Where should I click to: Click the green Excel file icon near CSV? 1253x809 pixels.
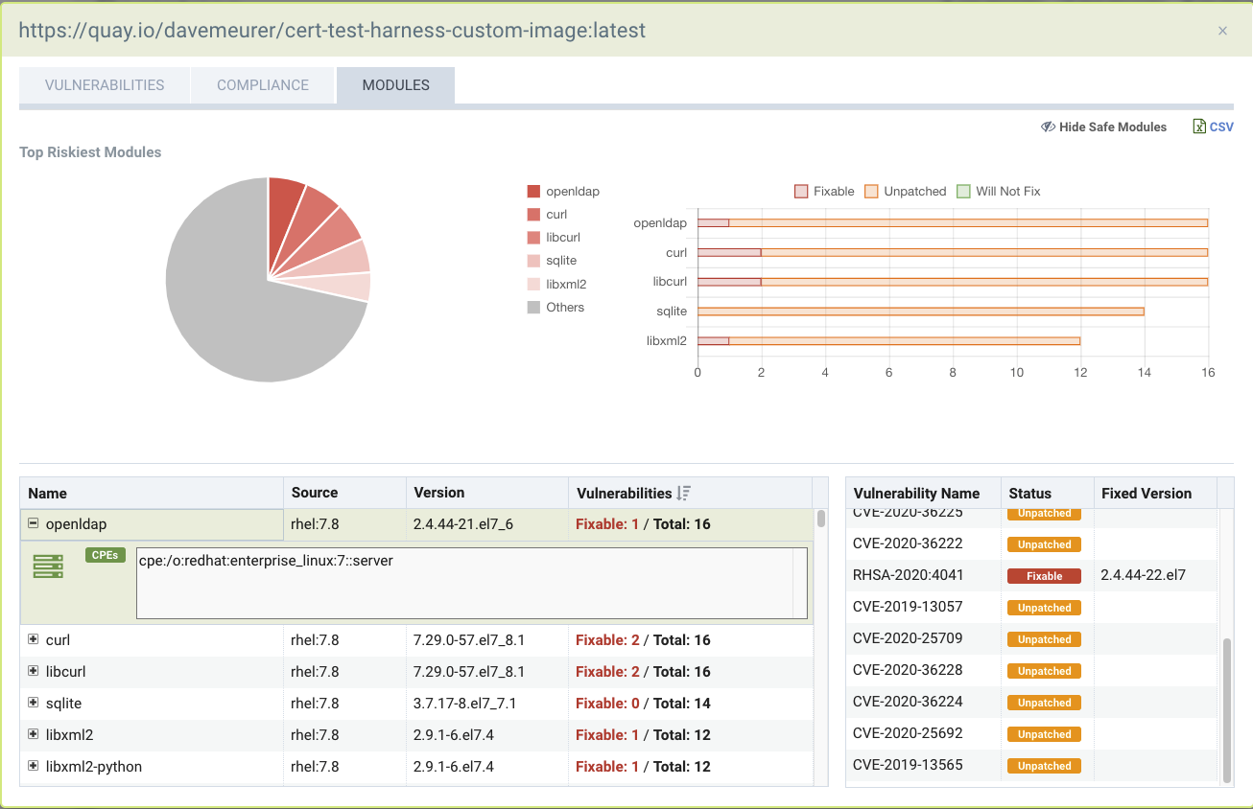coord(1198,126)
